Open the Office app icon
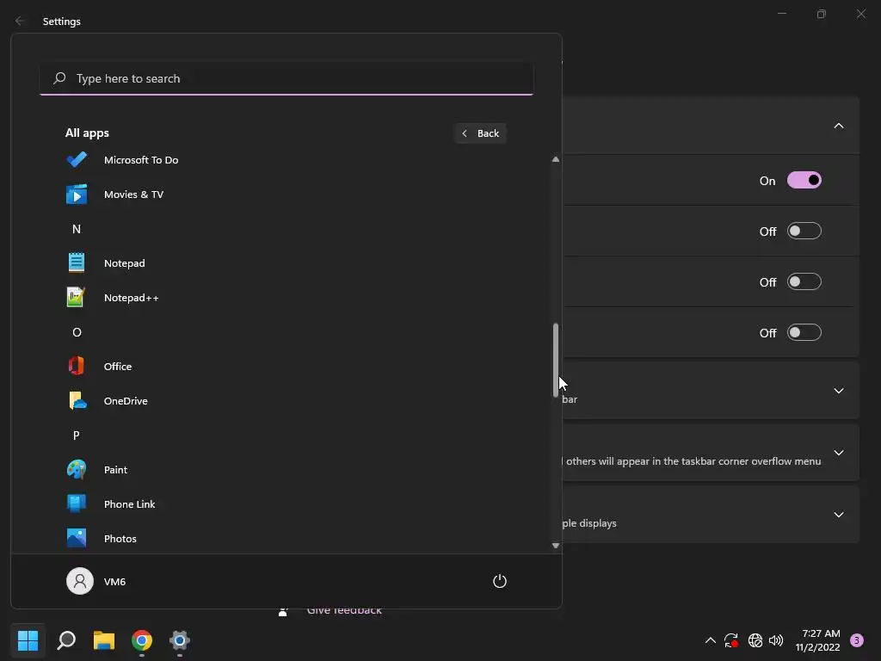 pyautogui.click(x=77, y=366)
